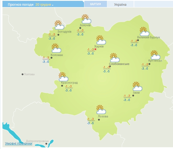Click the weather icon above Слобожанське
The image size is (173, 149).
click(x=115, y=58)
